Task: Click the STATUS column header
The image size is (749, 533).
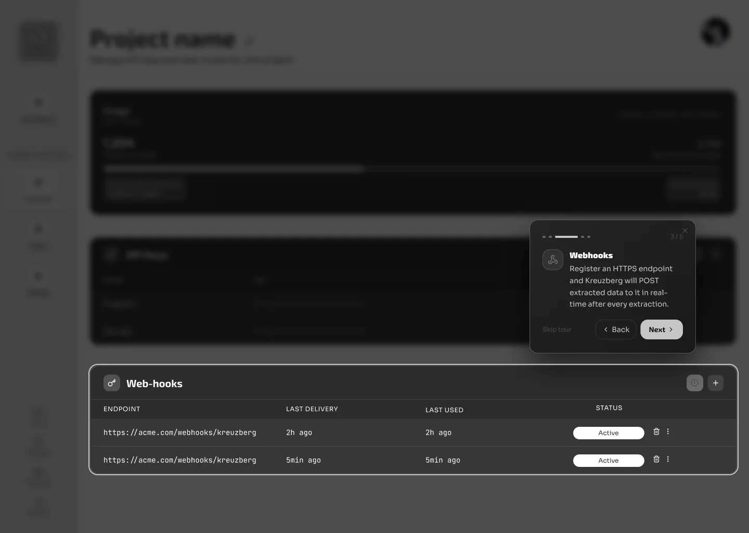Action: (x=609, y=408)
